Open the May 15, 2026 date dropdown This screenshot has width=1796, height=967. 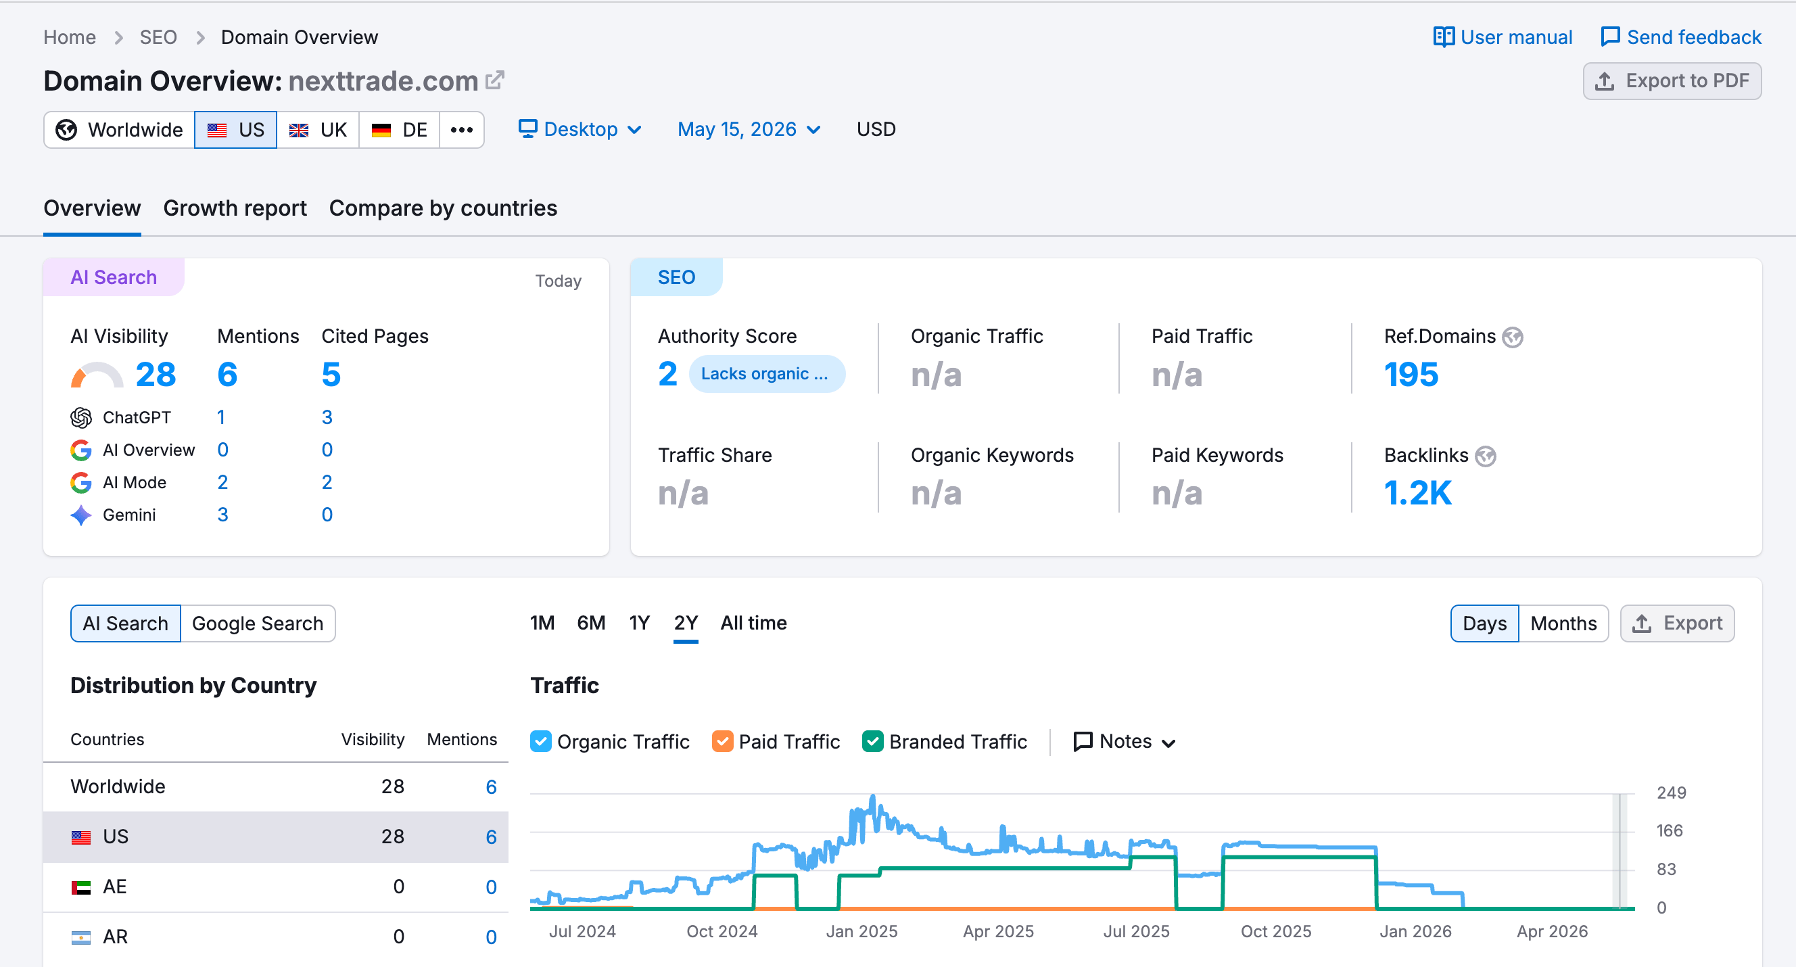749,130
